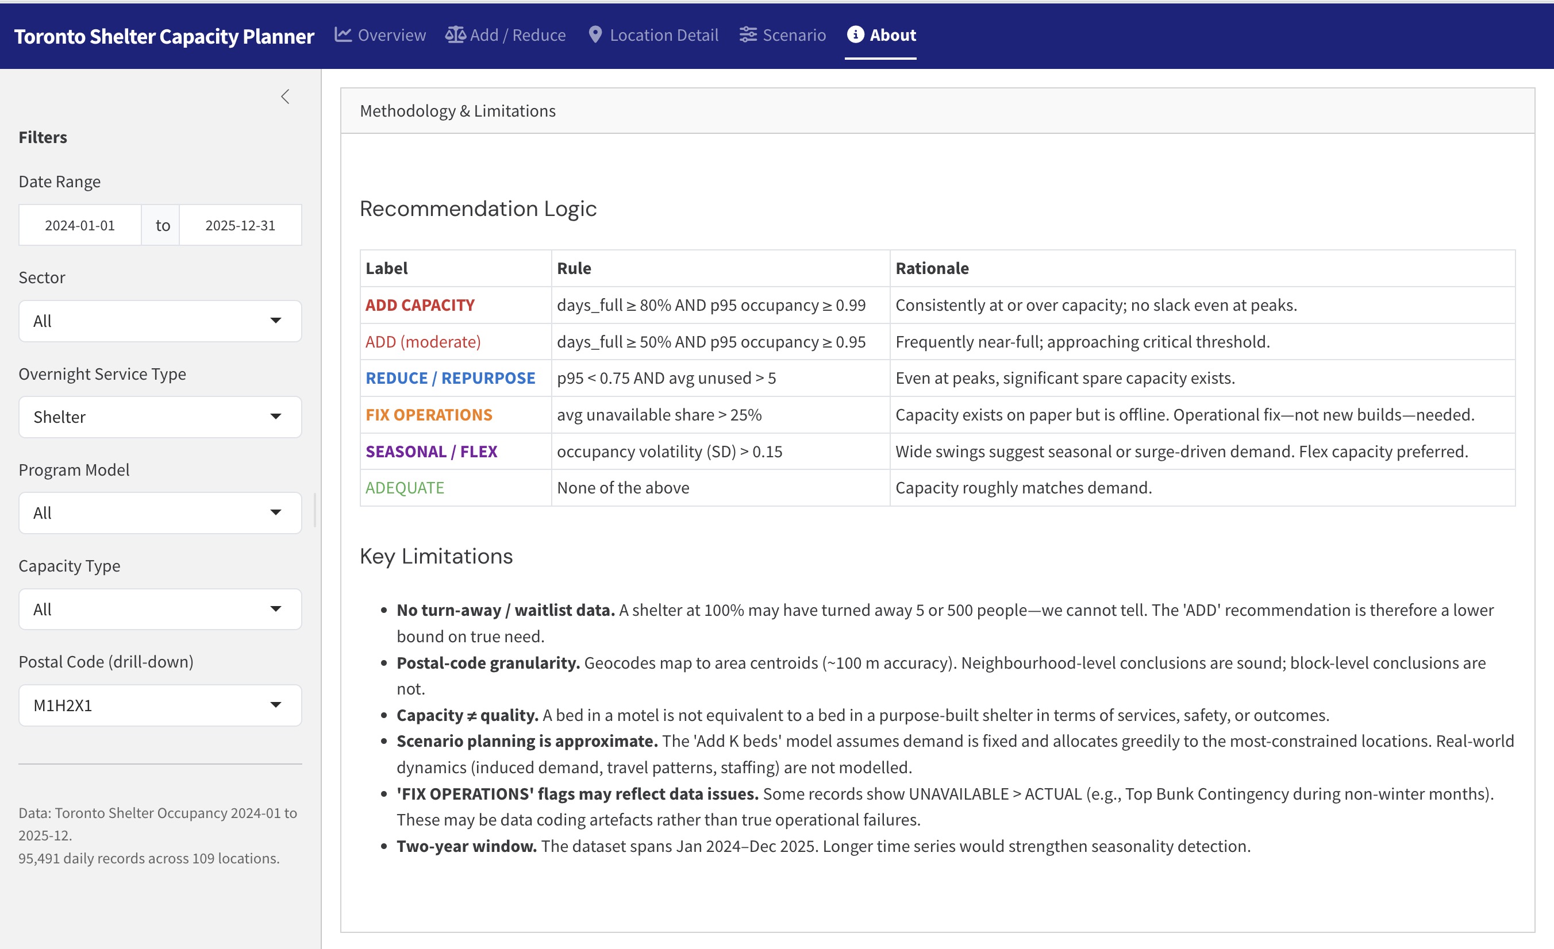Click the Toronto Shelter Capacity Planner title
1554x949 pixels.
(x=164, y=36)
